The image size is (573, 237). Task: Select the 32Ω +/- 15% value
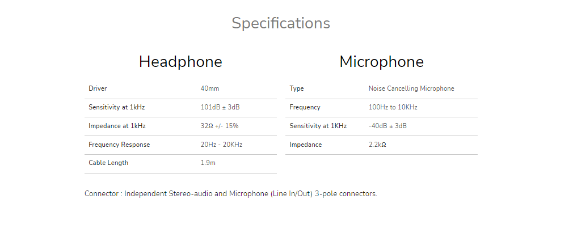coord(219,126)
